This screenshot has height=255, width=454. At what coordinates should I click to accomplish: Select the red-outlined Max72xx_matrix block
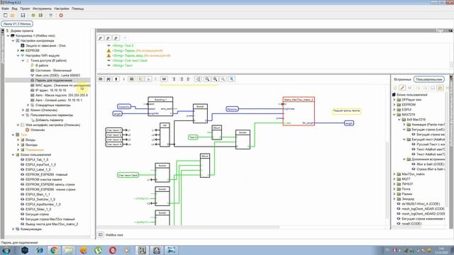[x=299, y=111]
